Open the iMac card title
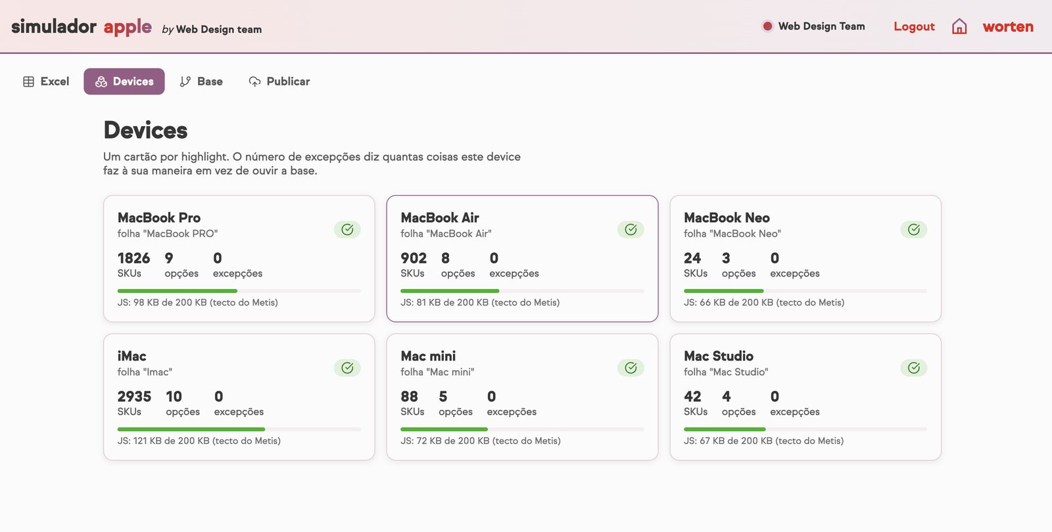The width and height of the screenshot is (1052, 532). pos(132,356)
